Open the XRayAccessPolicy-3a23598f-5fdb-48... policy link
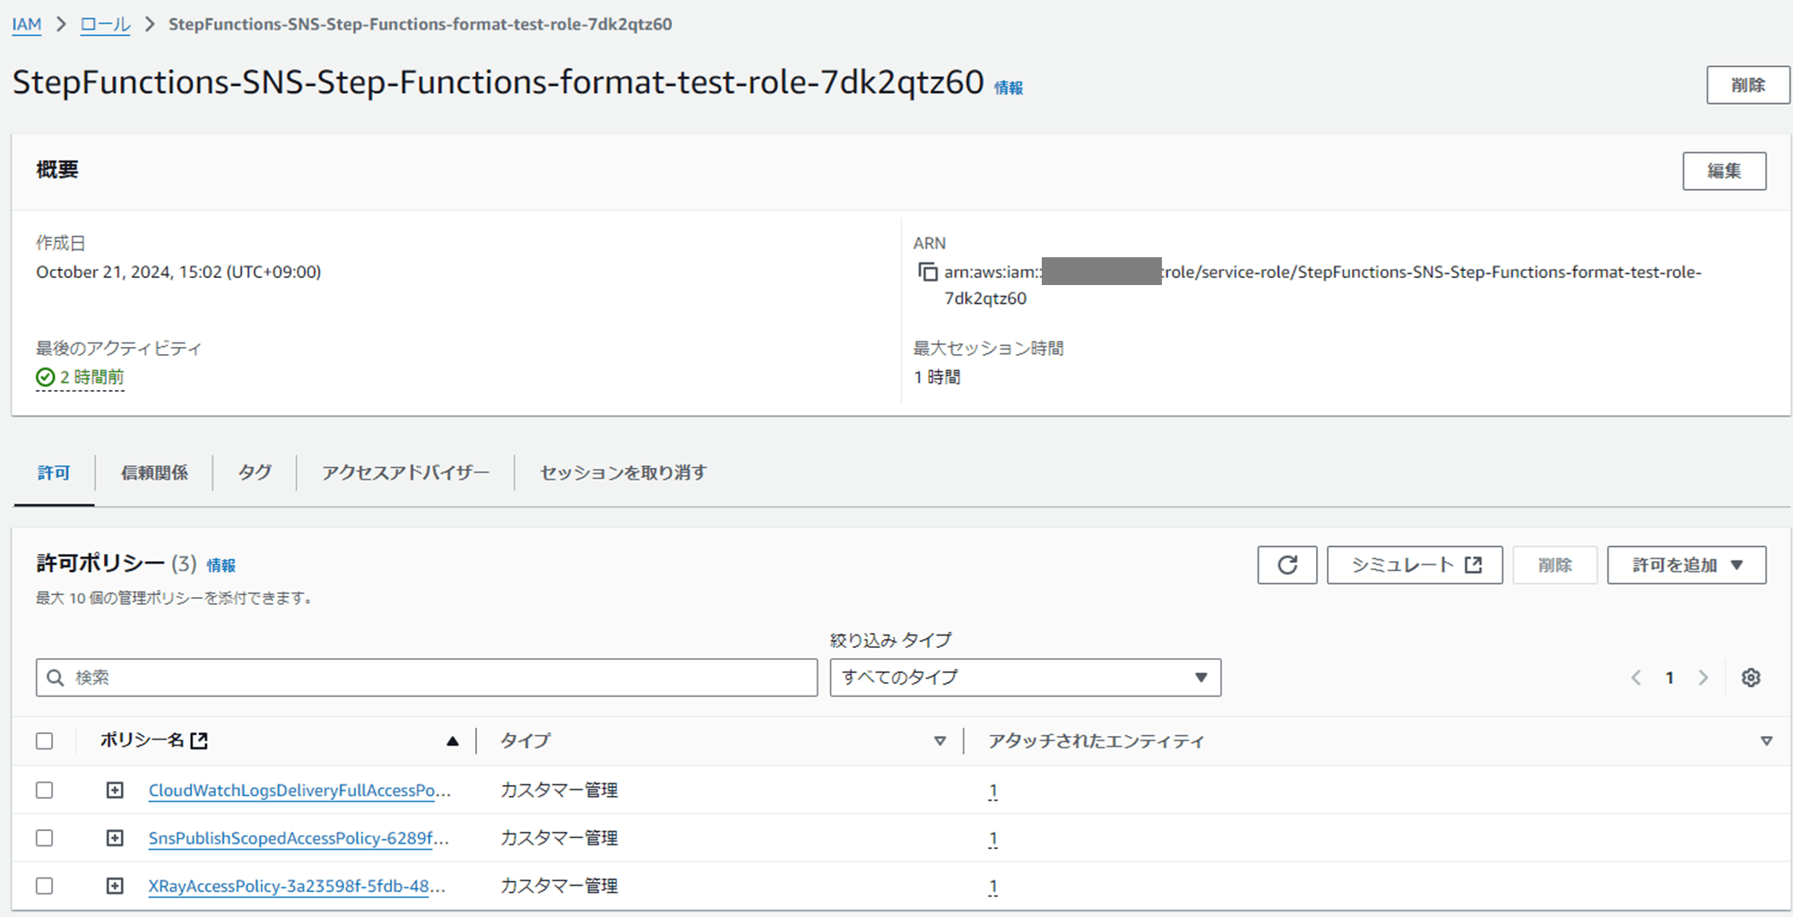The image size is (1793, 917). [x=297, y=887]
